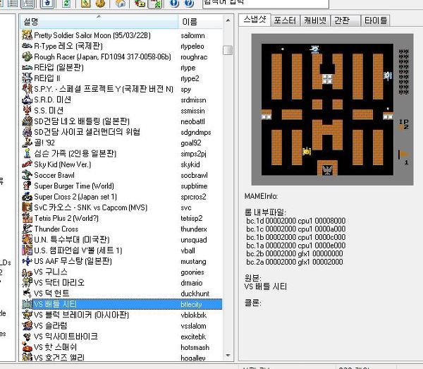Sort the list by the 이름 column header
Screen dimensions: 423x369
[200, 21]
